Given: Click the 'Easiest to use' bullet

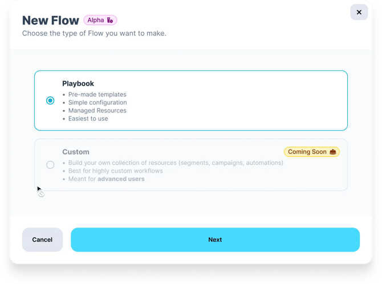Looking at the screenshot, I should [88, 119].
